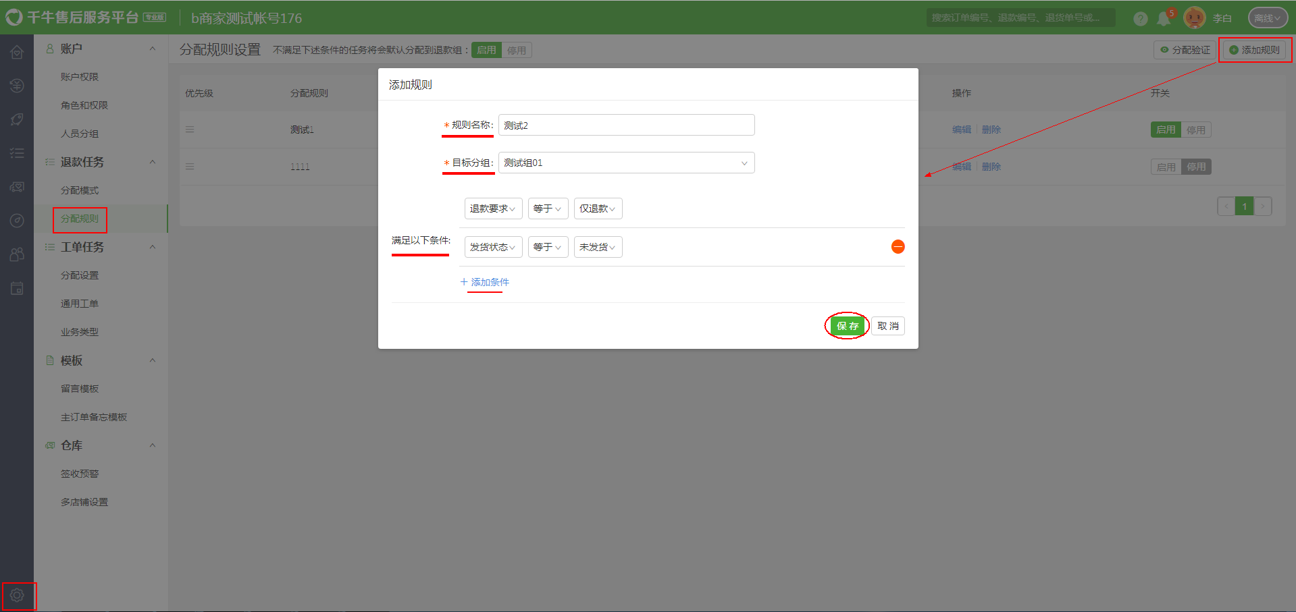This screenshot has width=1296, height=612.
Task: Open 人员分组 in the sidebar
Action: (80, 134)
